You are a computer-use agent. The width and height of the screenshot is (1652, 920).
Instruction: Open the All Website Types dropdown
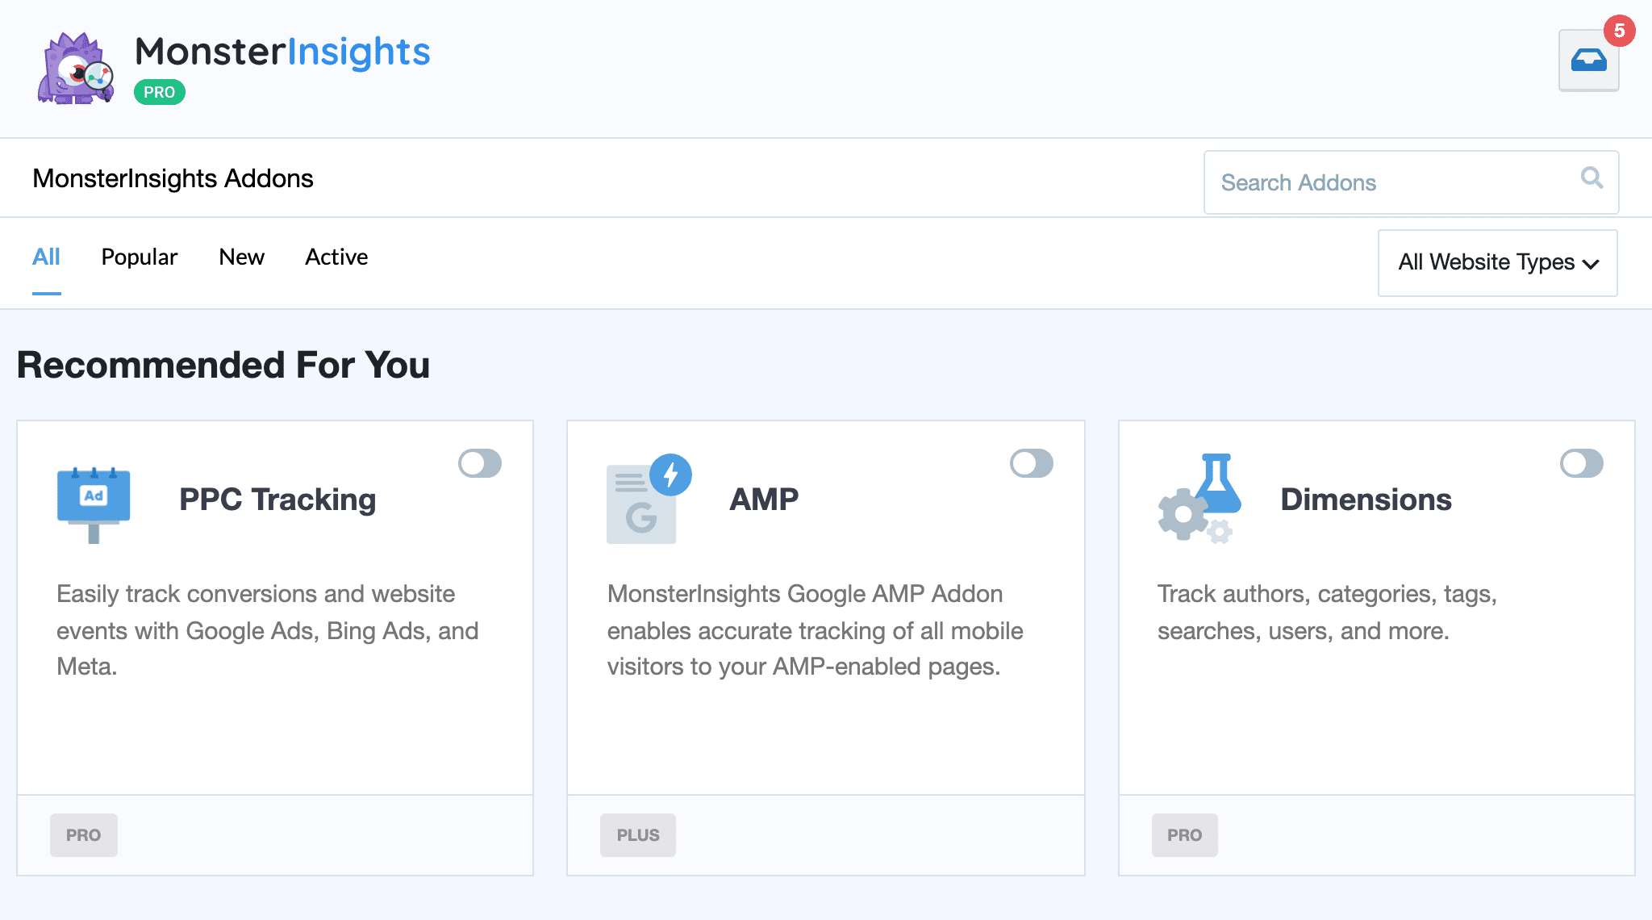(1498, 263)
